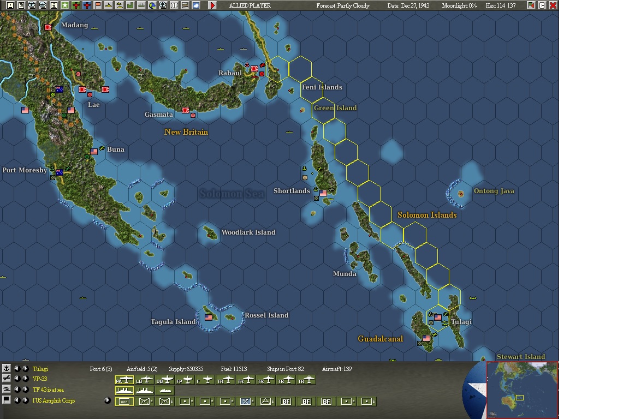Go to previous task force before TF 43
629x419 pixels.
pos(17,390)
